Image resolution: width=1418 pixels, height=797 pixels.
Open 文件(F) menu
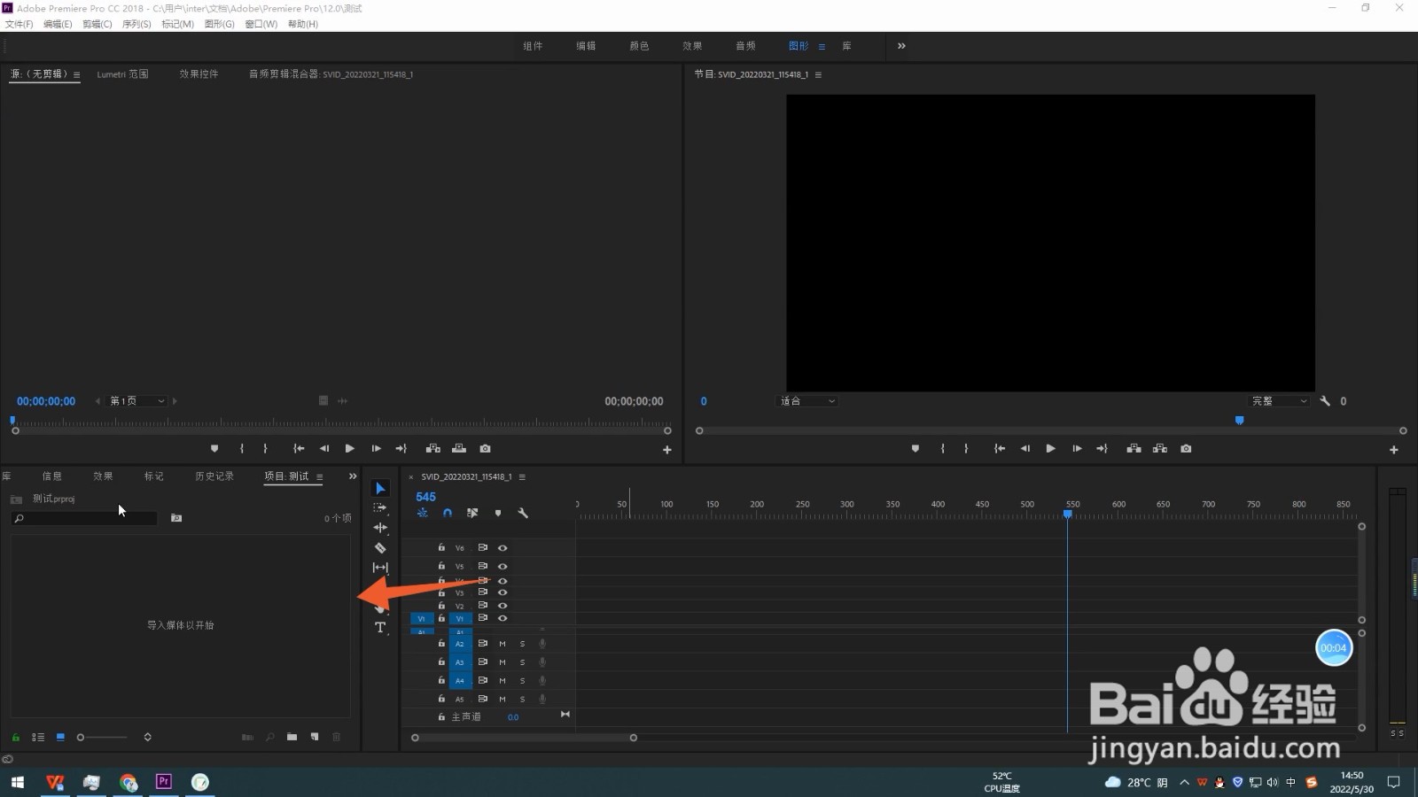coord(19,24)
